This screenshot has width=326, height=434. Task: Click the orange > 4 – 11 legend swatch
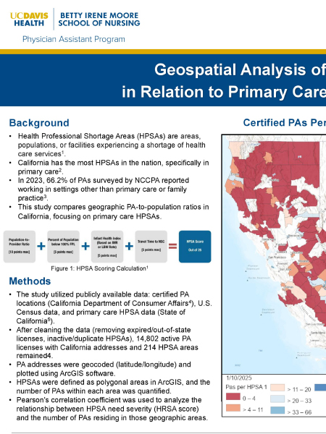[x=233, y=408]
